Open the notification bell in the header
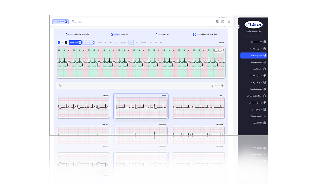323x184 pixels. click(x=229, y=22)
